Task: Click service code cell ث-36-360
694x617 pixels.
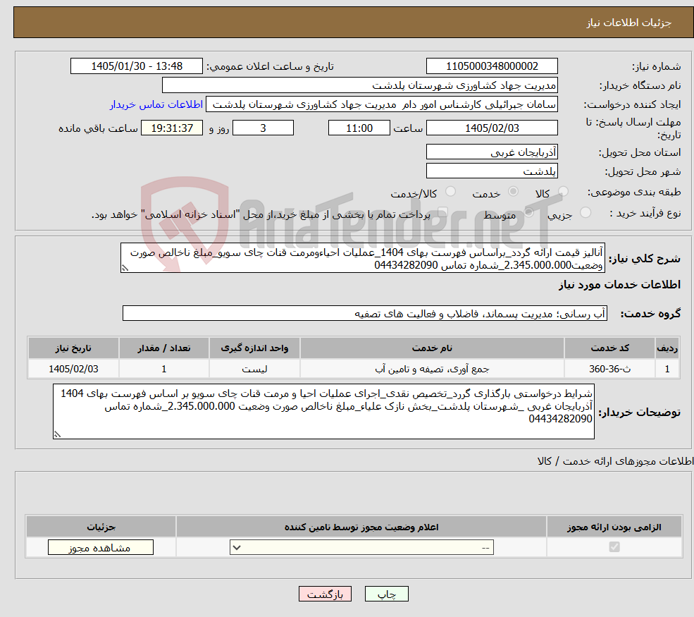Action: [609, 369]
